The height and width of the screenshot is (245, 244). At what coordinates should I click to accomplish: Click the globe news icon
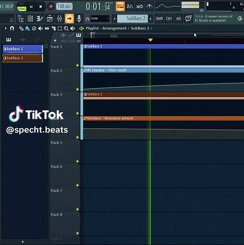pyautogui.click(x=240, y=18)
